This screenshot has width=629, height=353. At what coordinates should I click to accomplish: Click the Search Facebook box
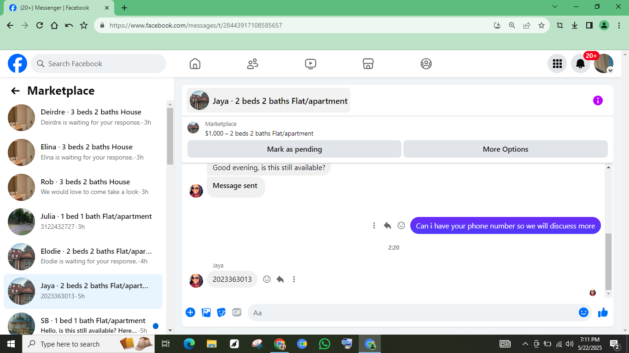(99, 63)
